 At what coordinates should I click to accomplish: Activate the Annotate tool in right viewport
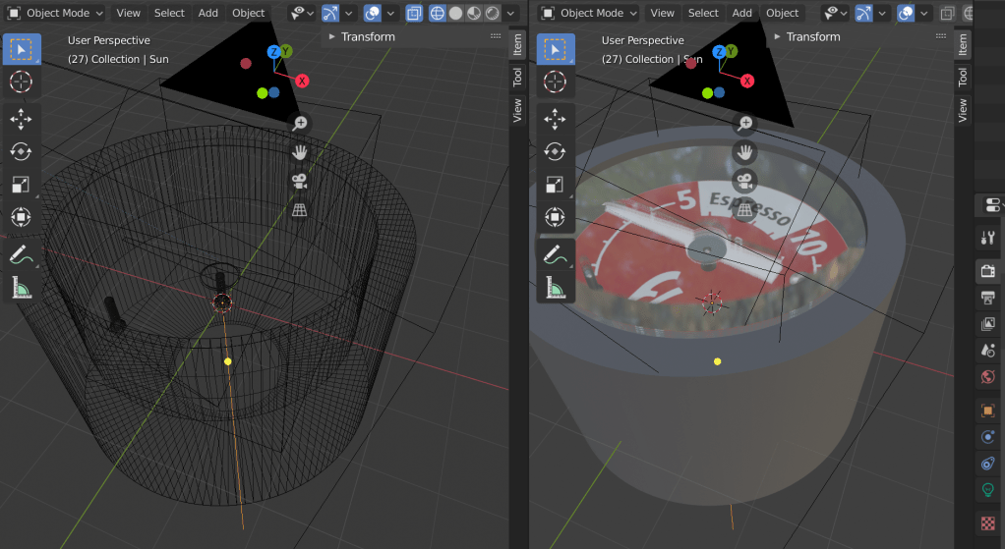[555, 254]
